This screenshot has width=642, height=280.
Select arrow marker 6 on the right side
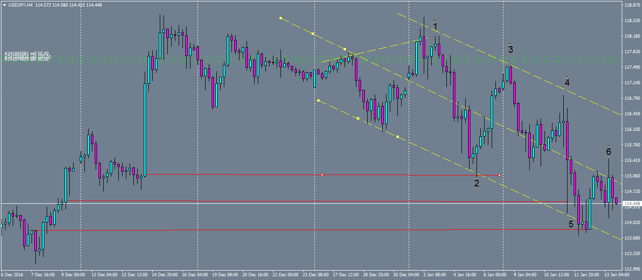click(608, 152)
